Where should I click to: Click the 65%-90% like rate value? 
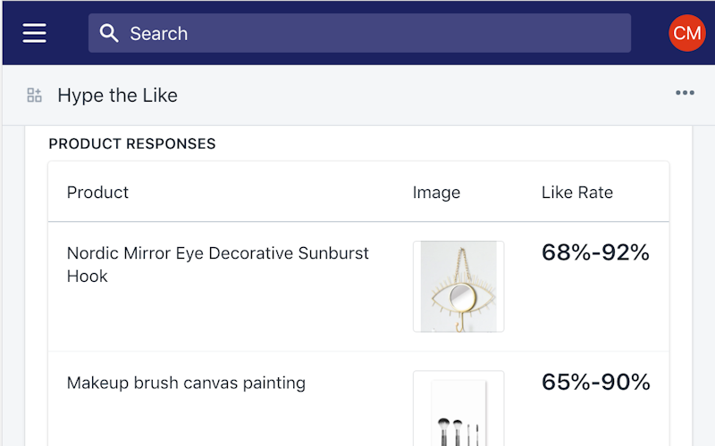coord(595,383)
